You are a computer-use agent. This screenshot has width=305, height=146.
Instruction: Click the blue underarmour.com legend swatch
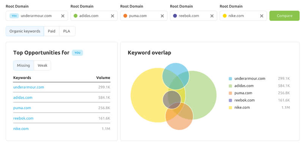click(x=230, y=79)
